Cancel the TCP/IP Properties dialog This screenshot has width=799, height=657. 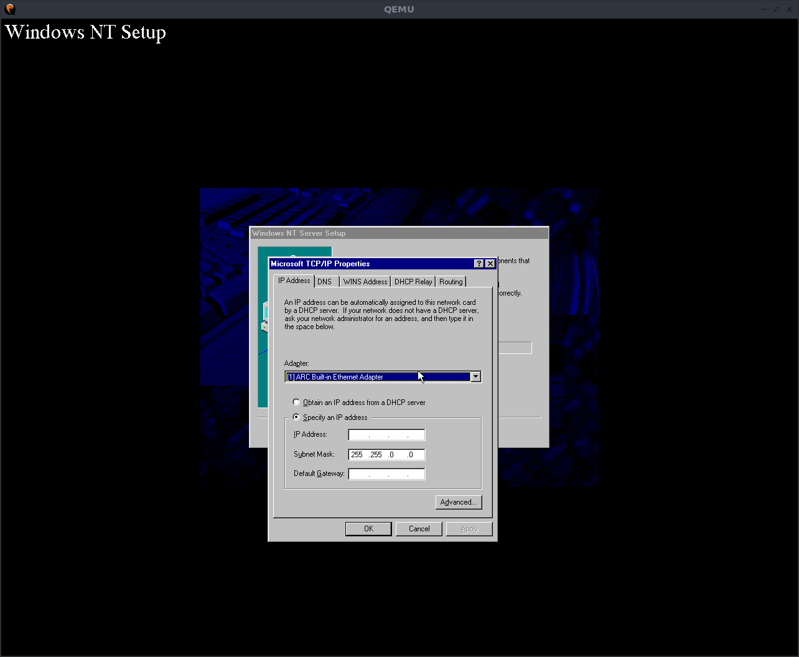tap(419, 529)
